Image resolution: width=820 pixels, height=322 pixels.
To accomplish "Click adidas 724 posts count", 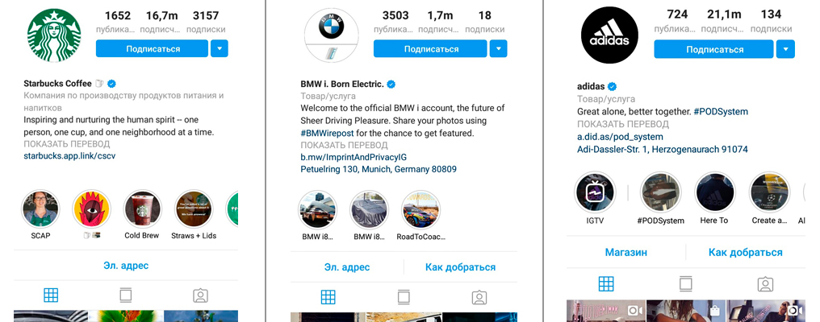I will pyautogui.click(x=677, y=21).
